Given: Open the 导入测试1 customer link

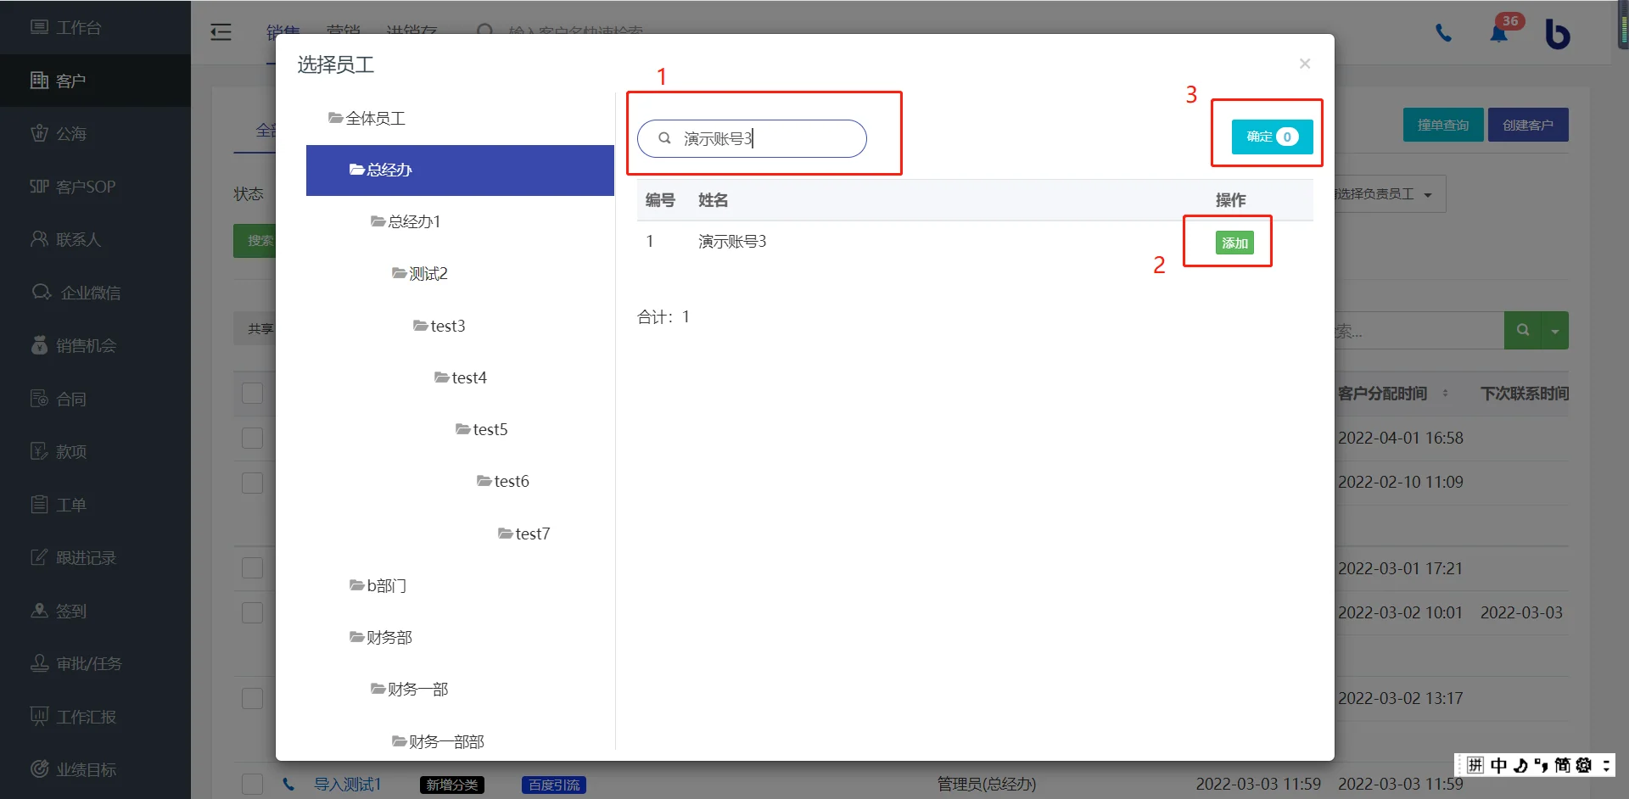Looking at the screenshot, I should 348,785.
